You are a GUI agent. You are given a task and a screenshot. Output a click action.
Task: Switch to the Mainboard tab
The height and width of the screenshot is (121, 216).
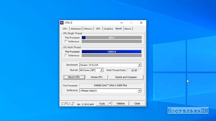pos(76,29)
